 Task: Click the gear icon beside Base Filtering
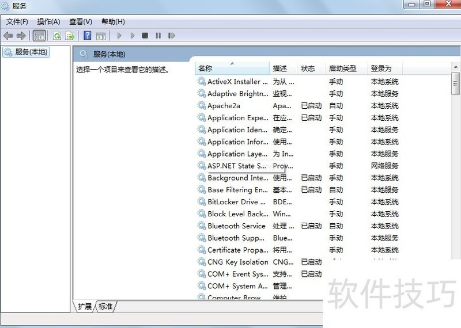[201, 190]
